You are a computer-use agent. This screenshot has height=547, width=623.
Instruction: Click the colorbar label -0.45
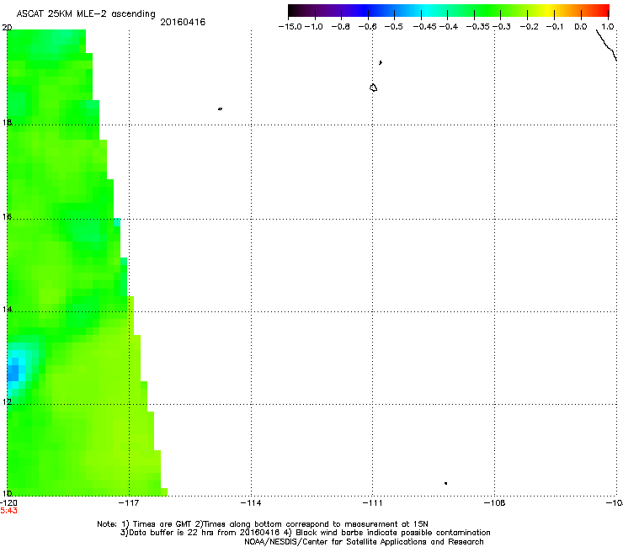[x=425, y=27]
